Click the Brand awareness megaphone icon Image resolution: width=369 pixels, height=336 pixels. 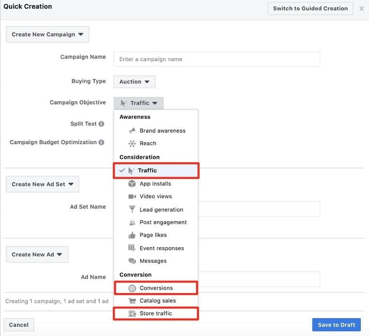[132, 131]
